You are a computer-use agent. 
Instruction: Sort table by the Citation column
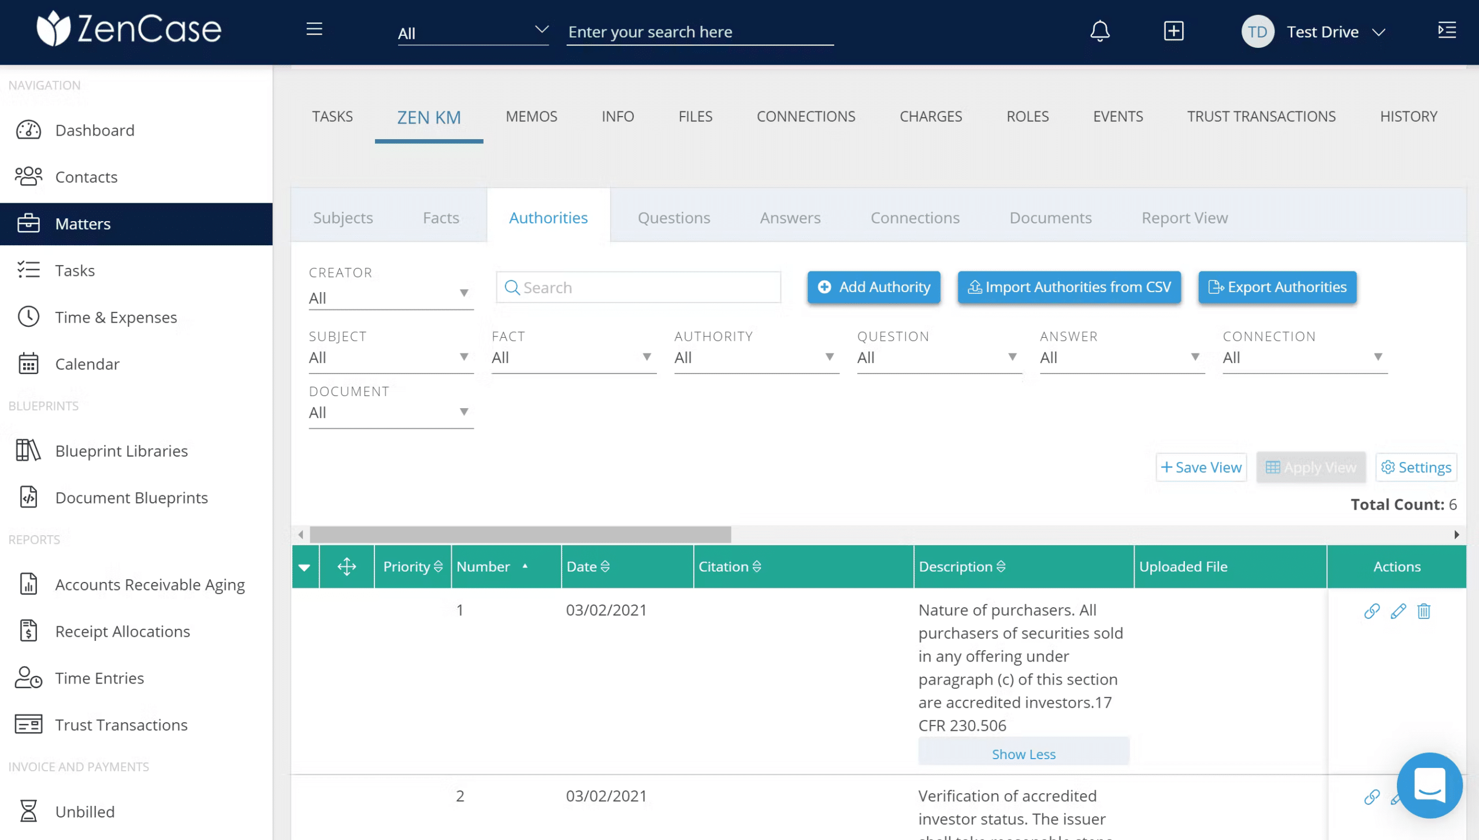(x=730, y=566)
